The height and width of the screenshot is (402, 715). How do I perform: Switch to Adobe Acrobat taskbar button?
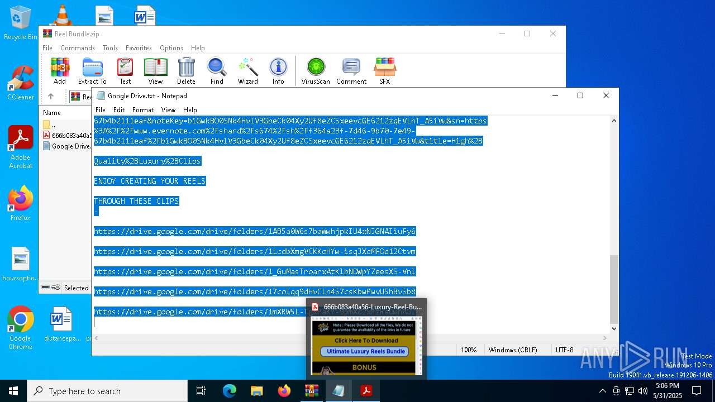click(x=366, y=391)
